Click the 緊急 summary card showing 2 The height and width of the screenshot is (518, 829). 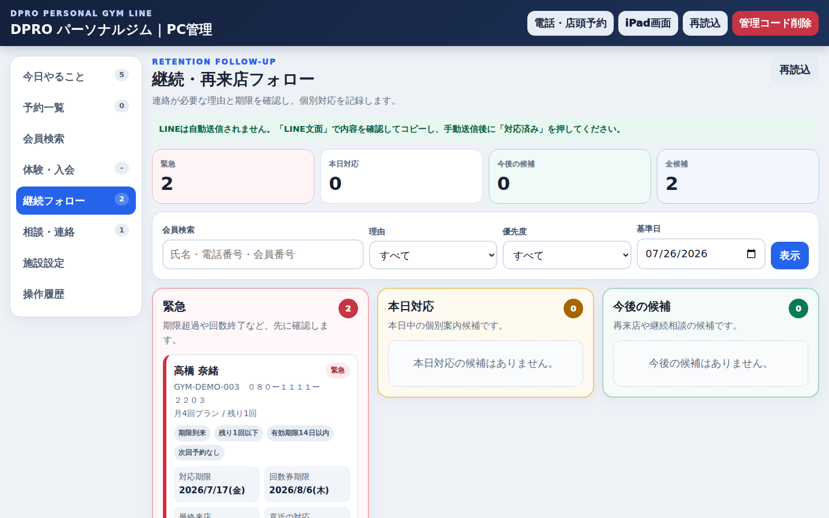pyautogui.click(x=233, y=176)
